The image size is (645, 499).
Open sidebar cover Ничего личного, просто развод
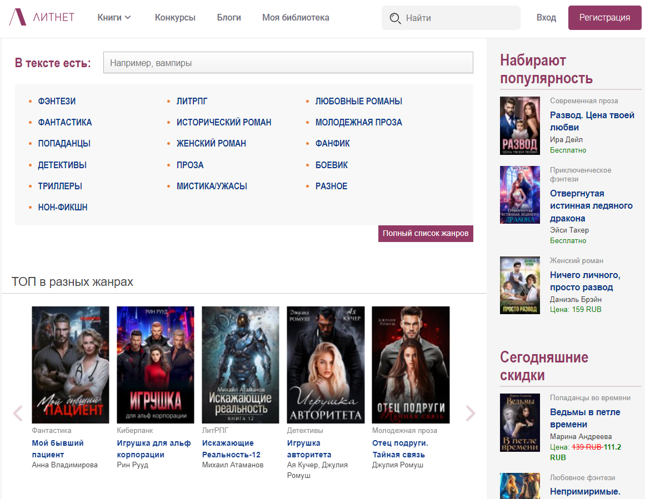(519, 285)
